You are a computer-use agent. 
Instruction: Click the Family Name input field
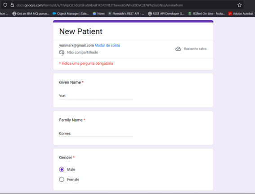tap(96, 133)
